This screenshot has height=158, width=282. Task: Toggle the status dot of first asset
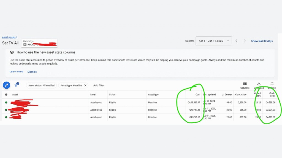click(6, 103)
